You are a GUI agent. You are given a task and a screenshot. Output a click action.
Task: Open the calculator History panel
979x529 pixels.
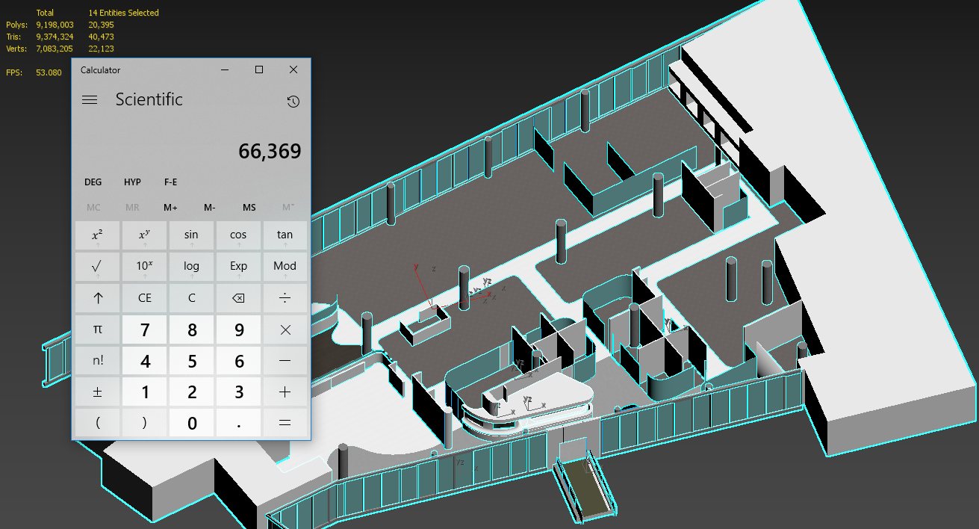click(293, 102)
